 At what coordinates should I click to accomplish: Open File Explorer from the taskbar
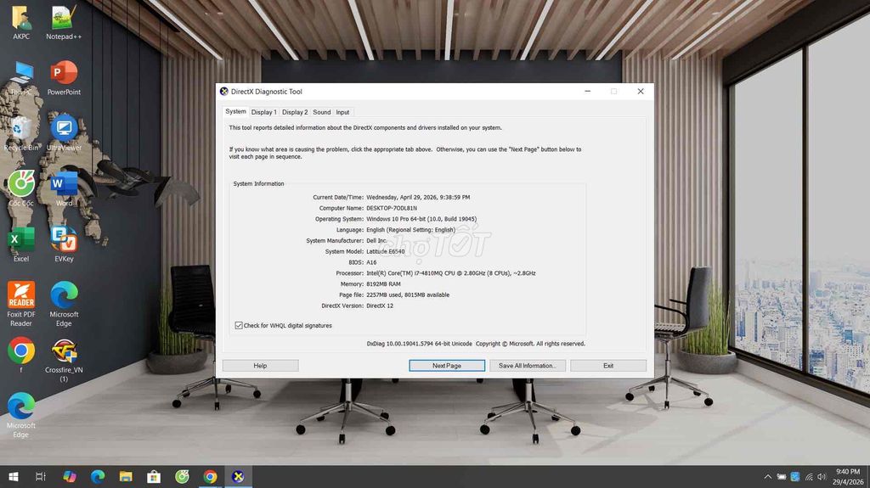click(126, 476)
